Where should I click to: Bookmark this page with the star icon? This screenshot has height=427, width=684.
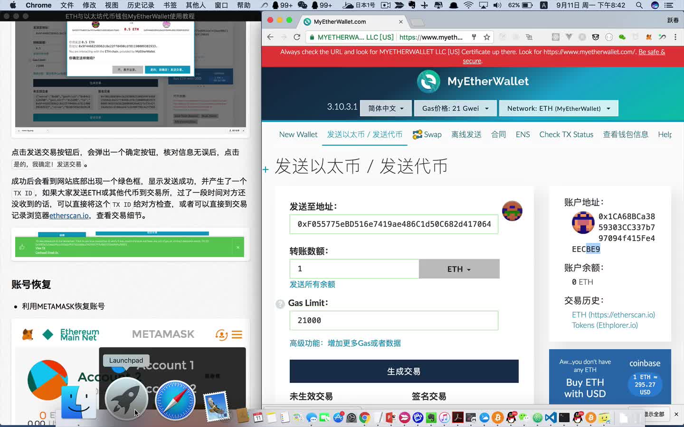coord(486,37)
